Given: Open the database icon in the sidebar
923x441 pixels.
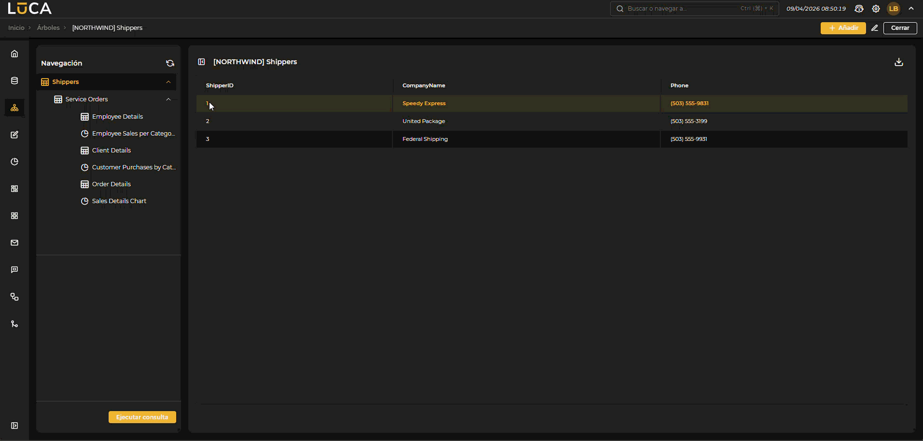Looking at the screenshot, I should pyautogui.click(x=14, y=81).
